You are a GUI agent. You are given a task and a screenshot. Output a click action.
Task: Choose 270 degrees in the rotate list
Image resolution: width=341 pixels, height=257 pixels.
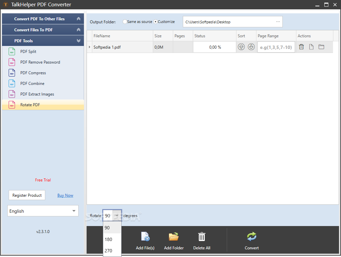click(x=112, y=251)
